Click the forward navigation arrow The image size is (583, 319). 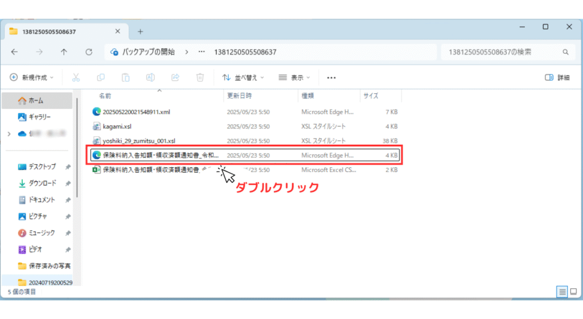point(39,52)
